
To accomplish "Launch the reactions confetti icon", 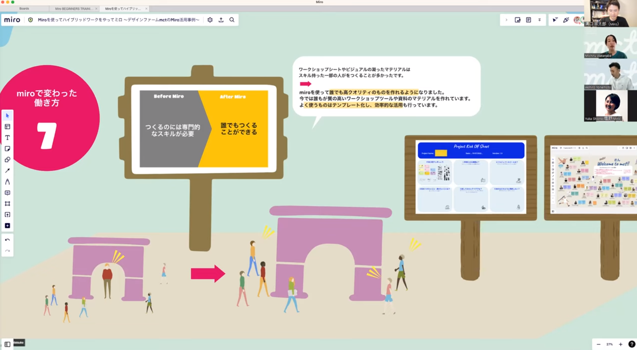I will click(566, 20).
